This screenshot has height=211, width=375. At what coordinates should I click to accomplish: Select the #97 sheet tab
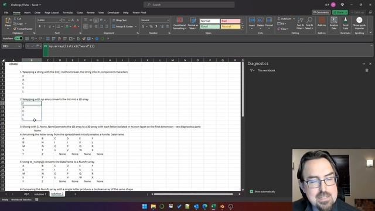(x=26, y=194)
